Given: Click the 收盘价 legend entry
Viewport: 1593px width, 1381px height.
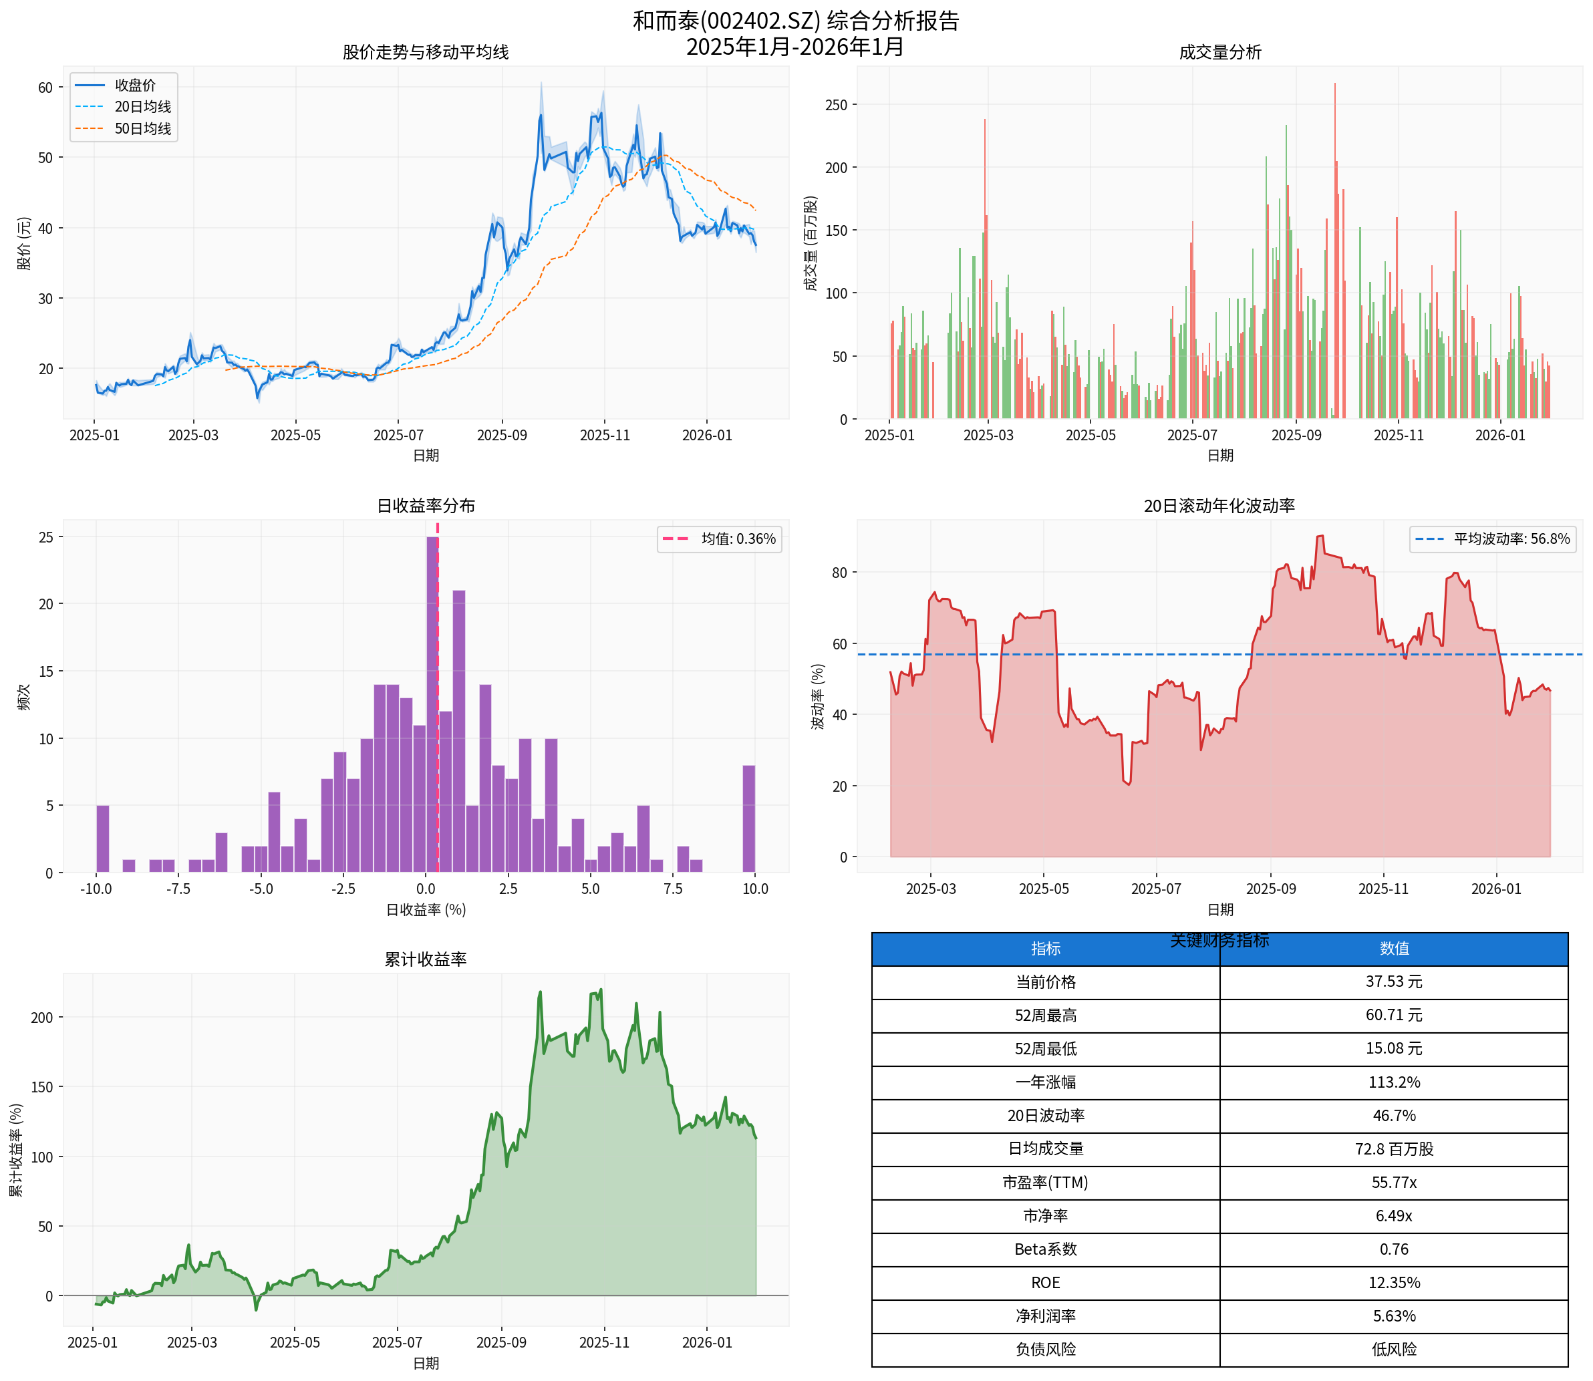Looking at the screenshot, I should [134, 85].
